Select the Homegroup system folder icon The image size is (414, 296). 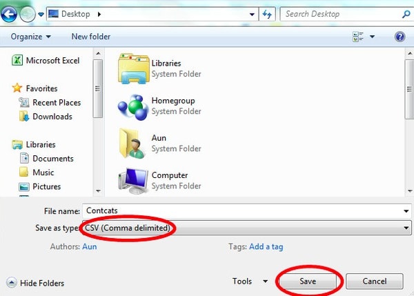pyautogui.click(x=133, y=107)
